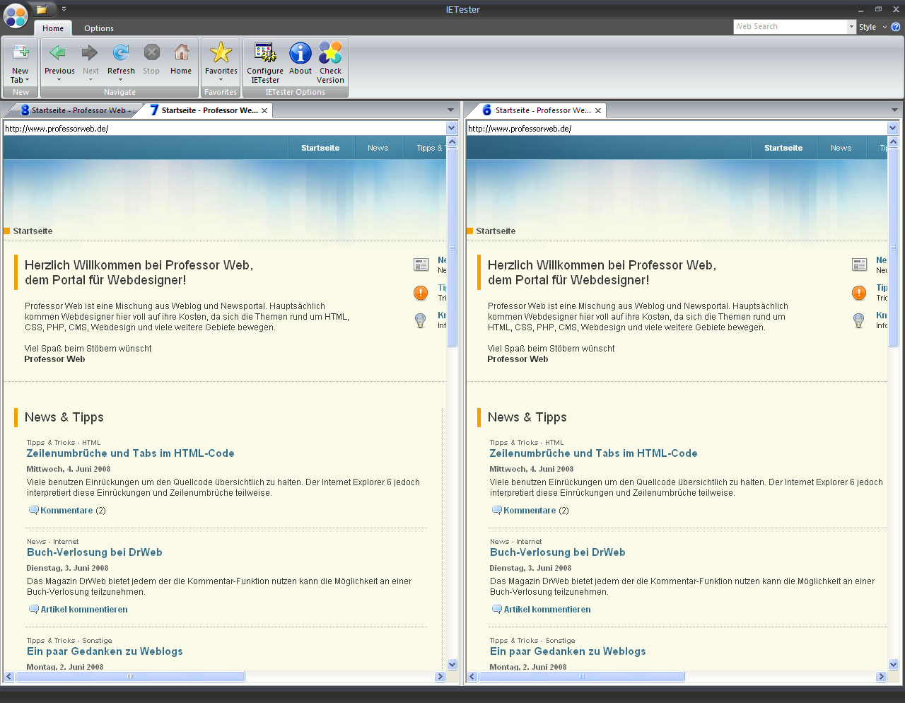Screen dimensions: 905x703
Task: Click Startseite in the IE6 pane navigation bar
Action: (783, 148)
